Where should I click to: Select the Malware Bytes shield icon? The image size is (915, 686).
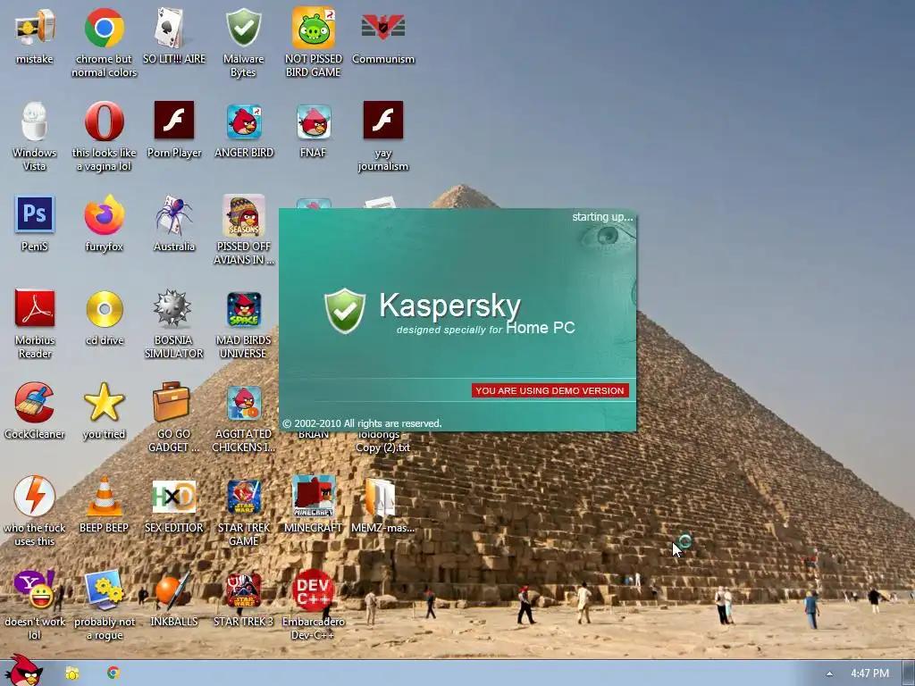(243, 28)
